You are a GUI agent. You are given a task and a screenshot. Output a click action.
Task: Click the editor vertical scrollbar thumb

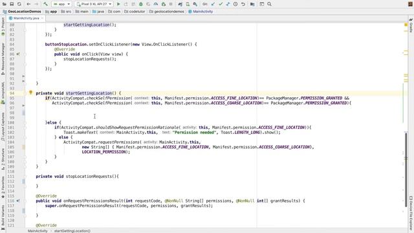pos(406,169)
